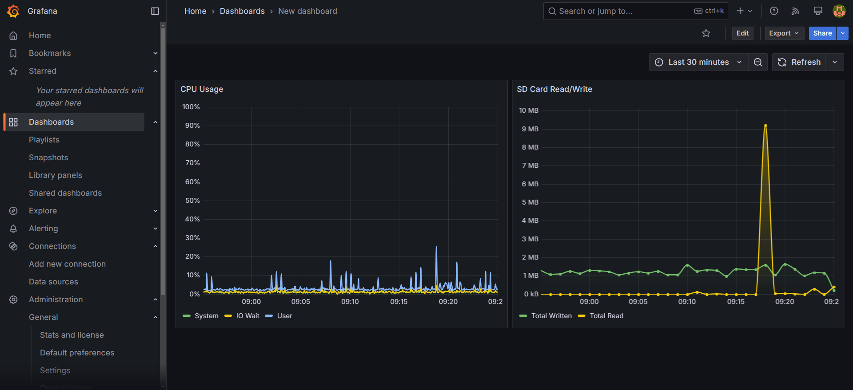Screen dimensions: 853x390
Task: Select Data sources in sidebar
Action: [x=53, y=282]
